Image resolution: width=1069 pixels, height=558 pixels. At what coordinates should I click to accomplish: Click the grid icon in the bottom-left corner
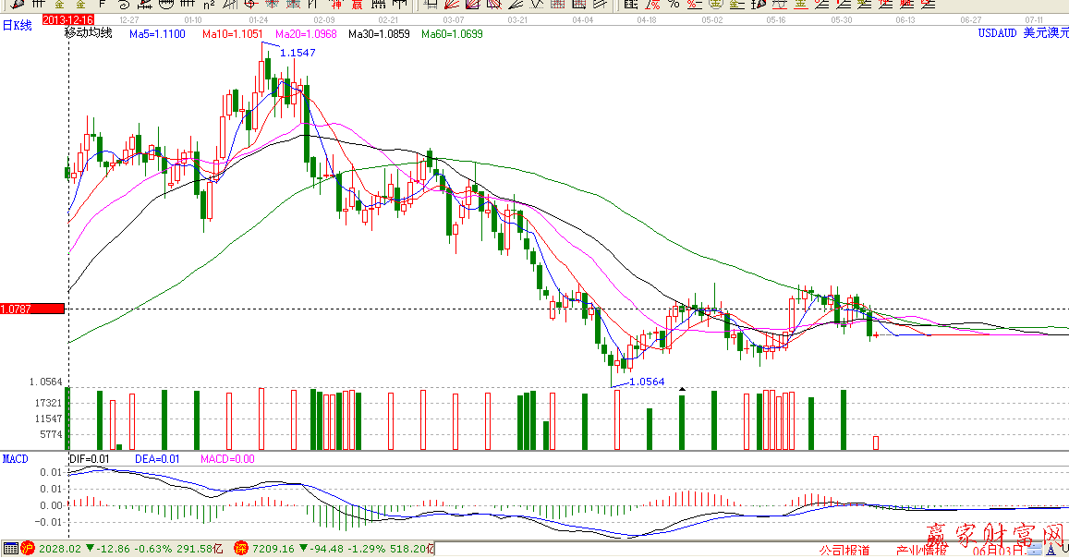[x=10, y=549]
